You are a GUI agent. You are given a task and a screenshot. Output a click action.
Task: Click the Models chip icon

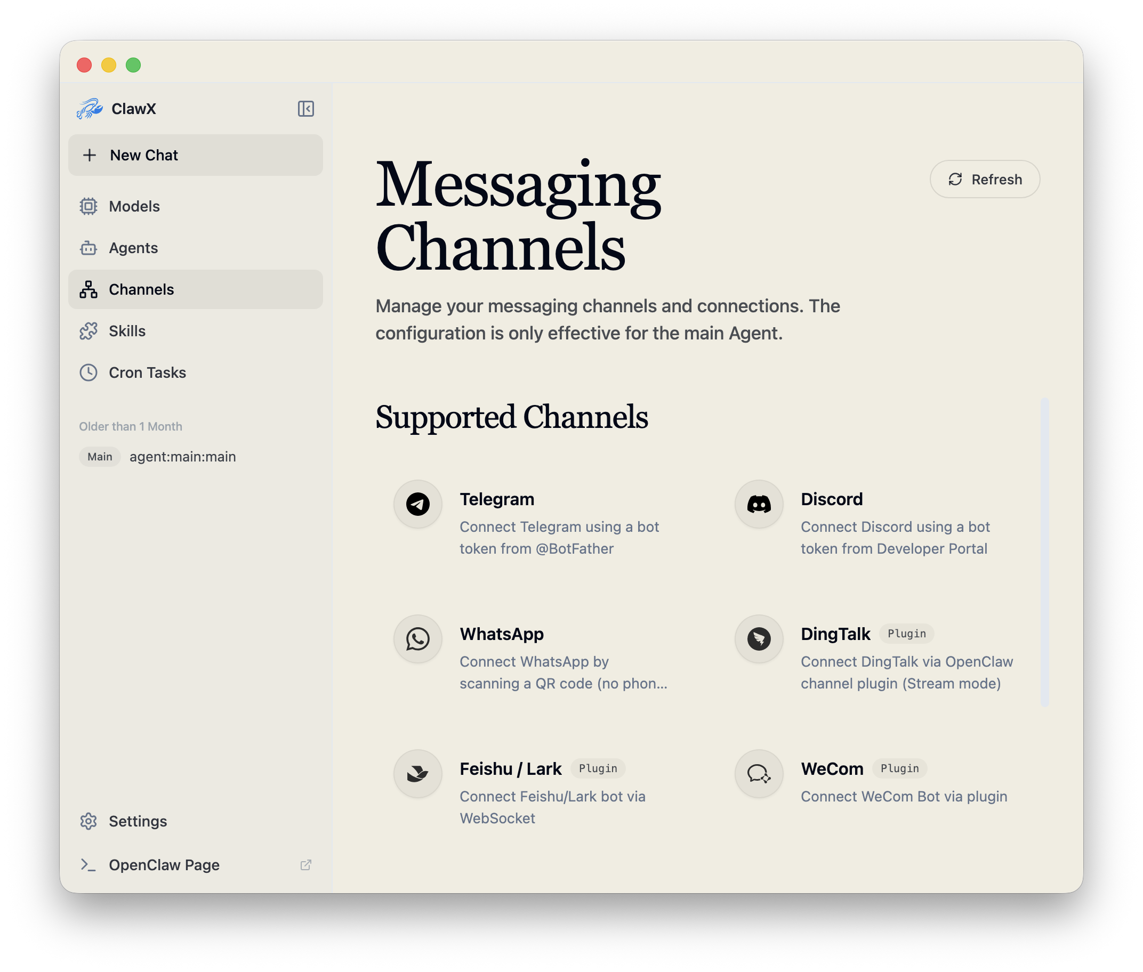pos(88,206)
